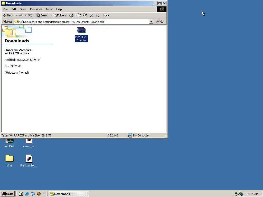Click the Go button
The height and width of the screenshot is (197, 263).
coord(160,22)
